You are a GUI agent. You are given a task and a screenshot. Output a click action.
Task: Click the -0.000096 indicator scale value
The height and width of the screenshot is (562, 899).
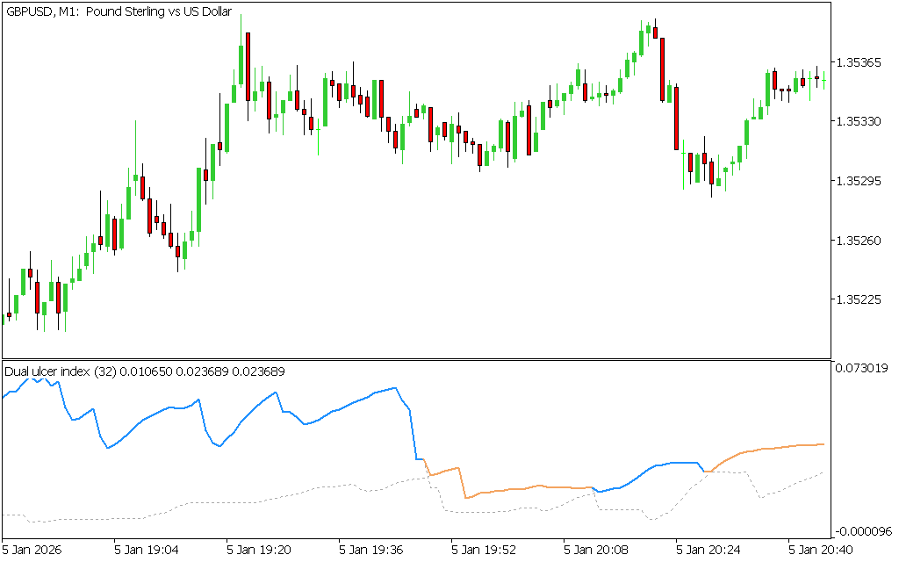[x=864, y=530]
